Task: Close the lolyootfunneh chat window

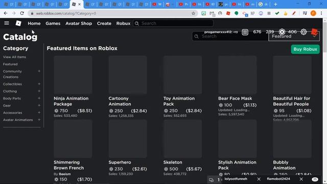Action: click(259, 179)
